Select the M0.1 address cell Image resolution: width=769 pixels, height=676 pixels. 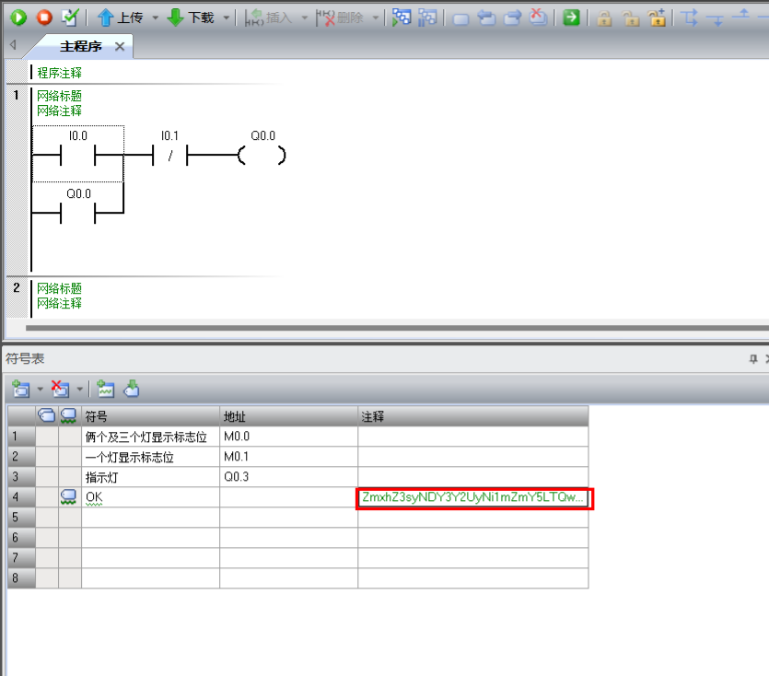point(288,456)
